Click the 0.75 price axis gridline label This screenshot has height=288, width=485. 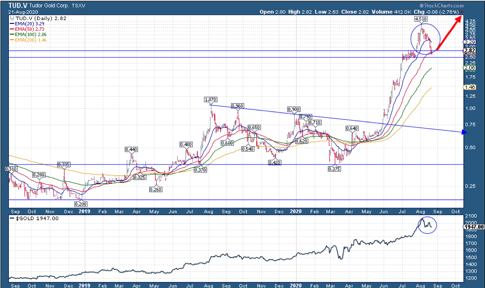click(x=470, y=124)
